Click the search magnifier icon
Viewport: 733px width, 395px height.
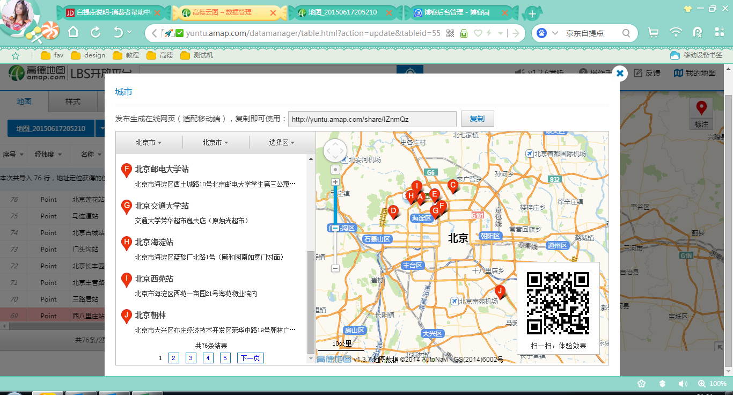626,33
